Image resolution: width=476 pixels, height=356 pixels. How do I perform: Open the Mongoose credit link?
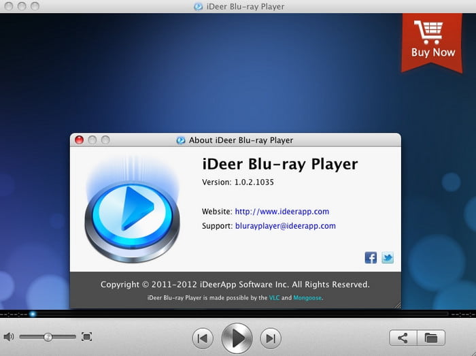(307, 297)
